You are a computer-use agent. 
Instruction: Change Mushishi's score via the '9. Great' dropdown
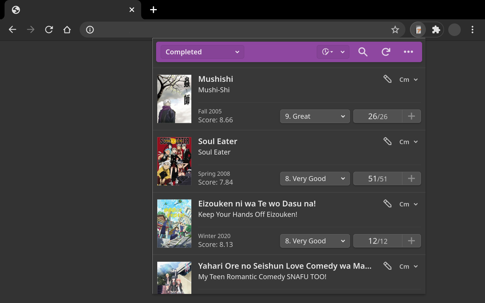point(315,116)
